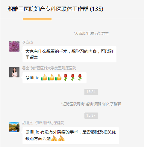Screen dimensions: 144x147
Task: Click the first thumbs-up emoji
Action: click(x=44, y=77)
